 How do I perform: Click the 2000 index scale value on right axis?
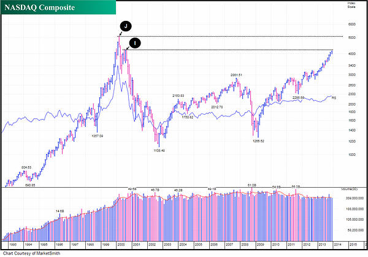352,104
